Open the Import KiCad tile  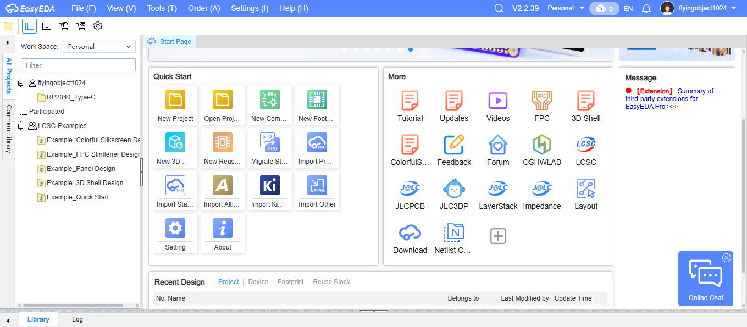coord(270,186)
